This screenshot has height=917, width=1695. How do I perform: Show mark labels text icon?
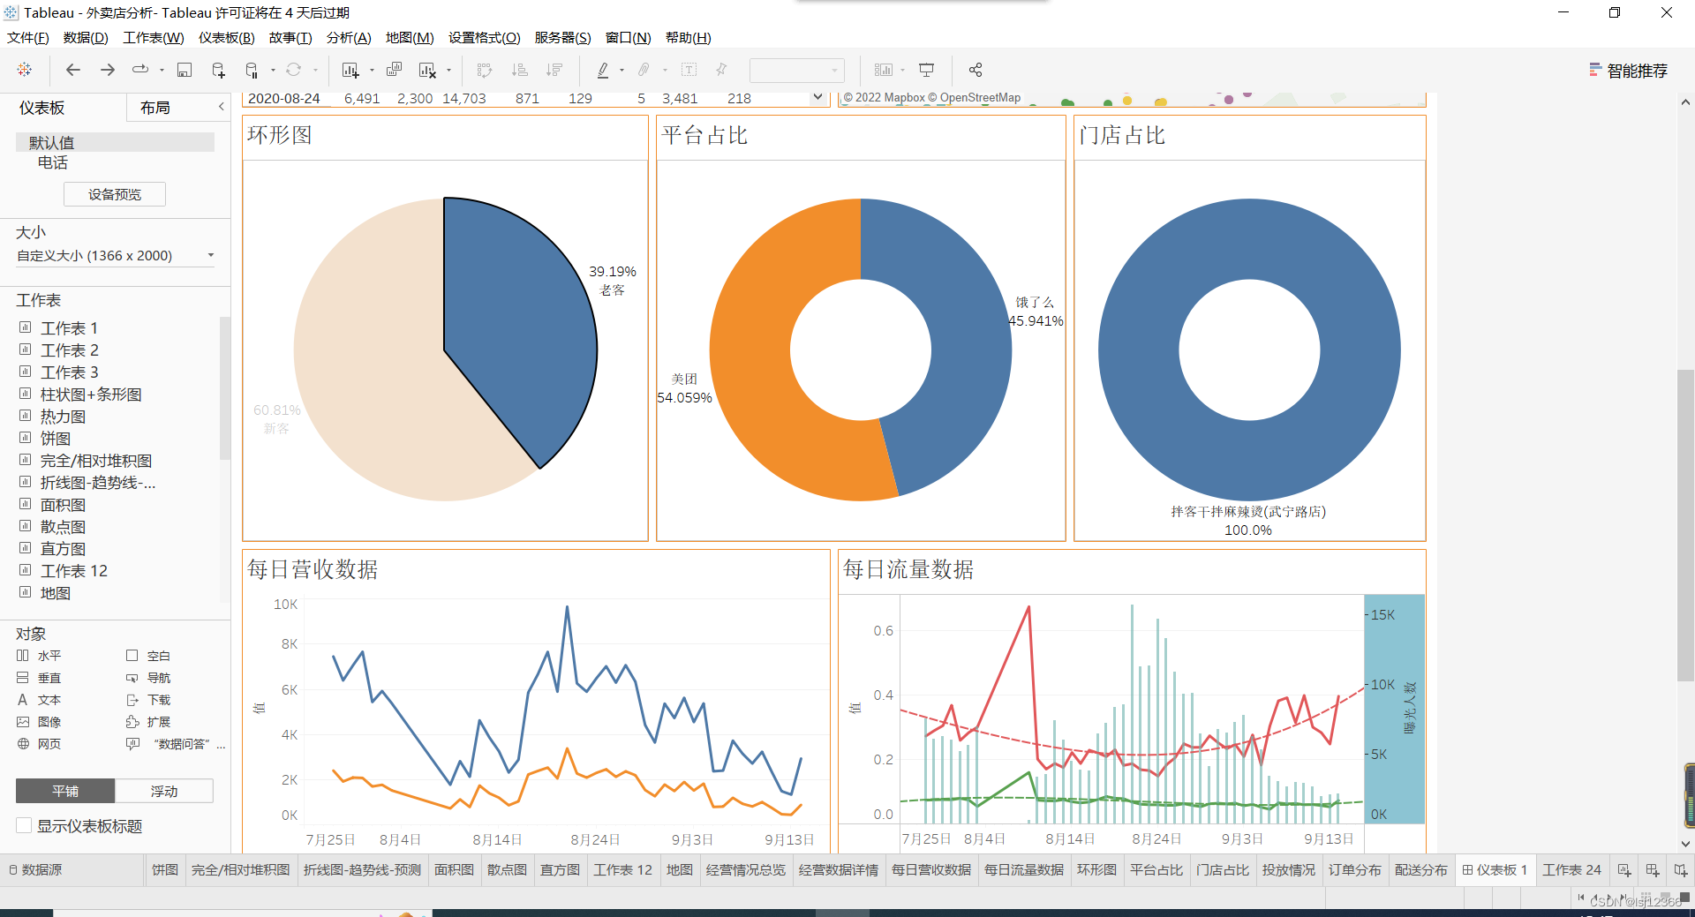click(689, 70)
